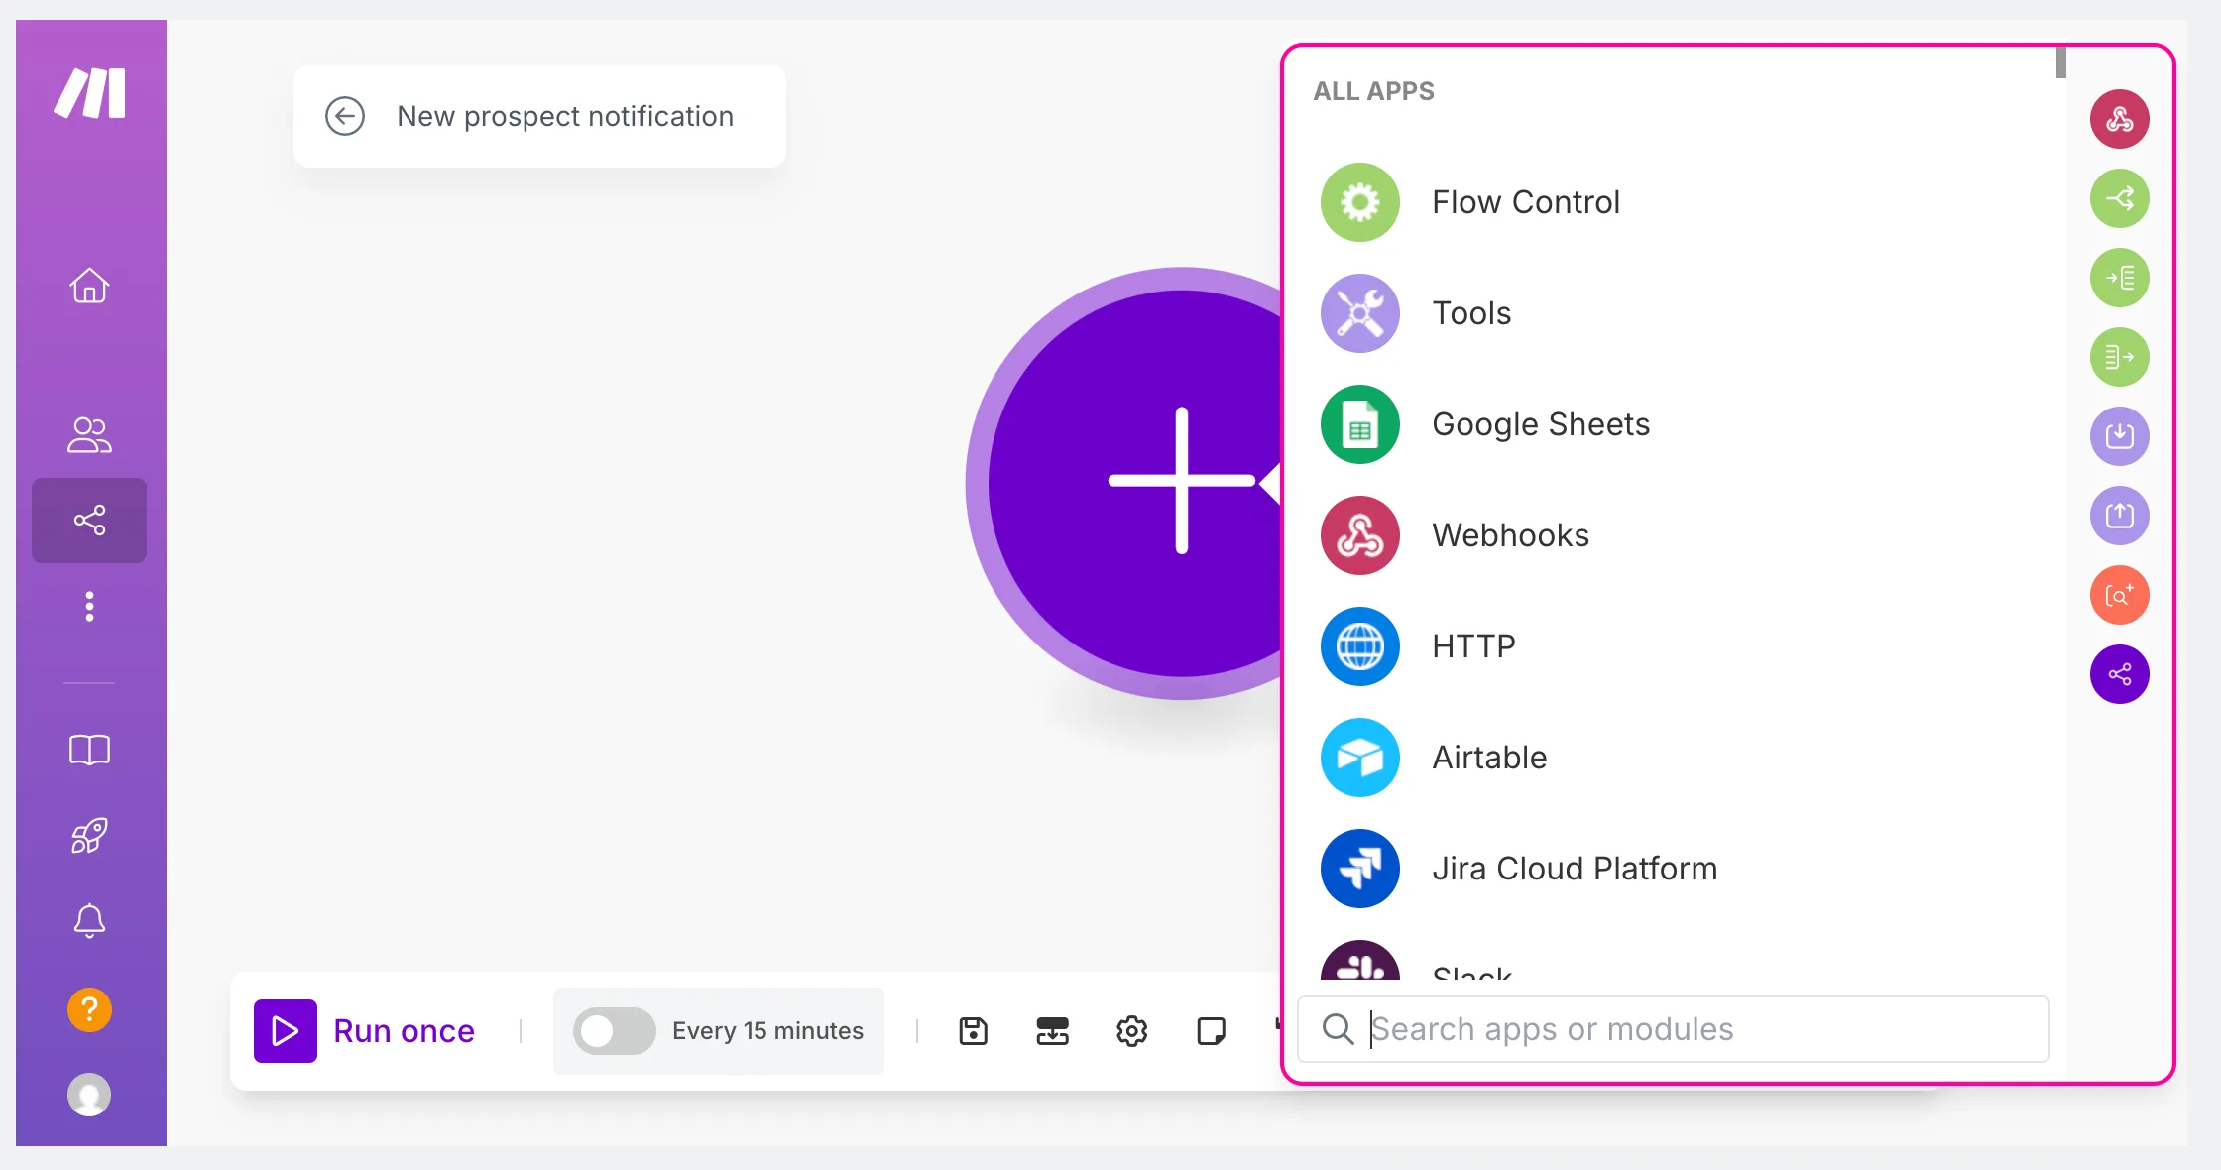Viewport: 2221px width, 1170px height.
Task: Toggle the scheduling switch on
Action: tap(614, 1031)
